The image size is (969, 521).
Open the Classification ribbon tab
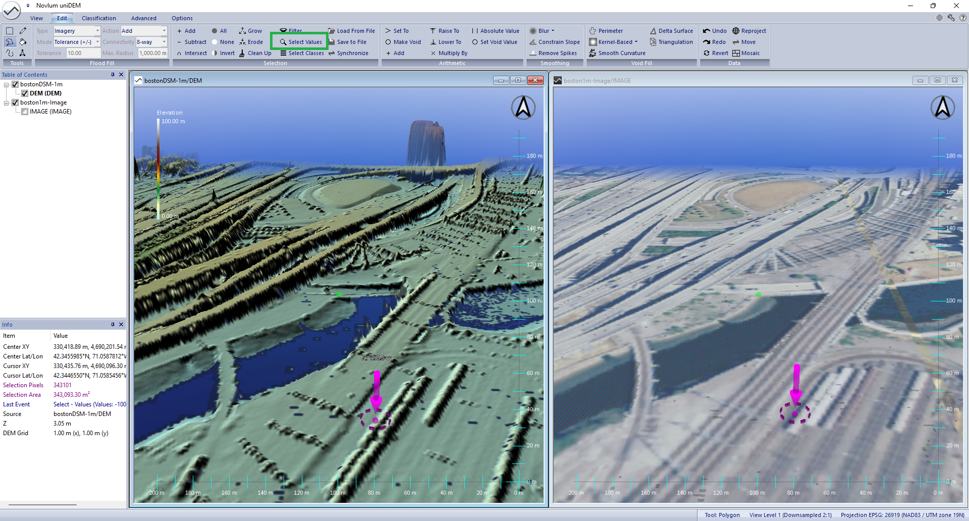pyautogui.click(x=99, y=18)
